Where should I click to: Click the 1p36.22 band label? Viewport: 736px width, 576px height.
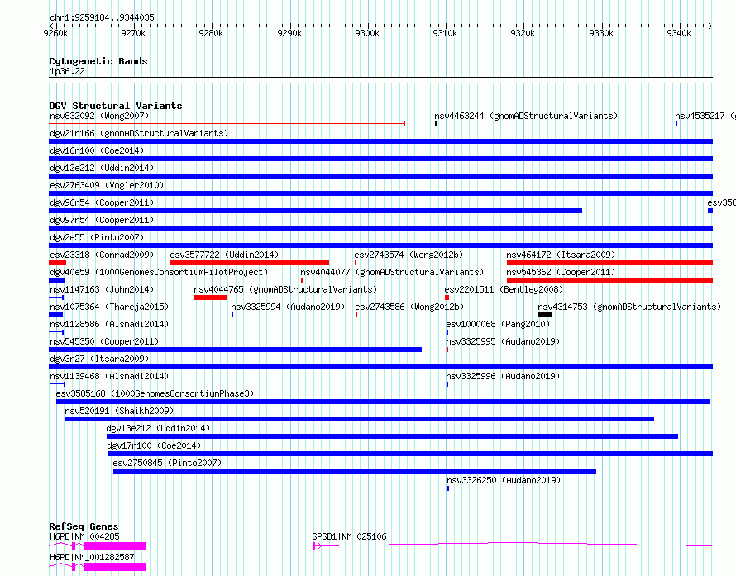67,71
